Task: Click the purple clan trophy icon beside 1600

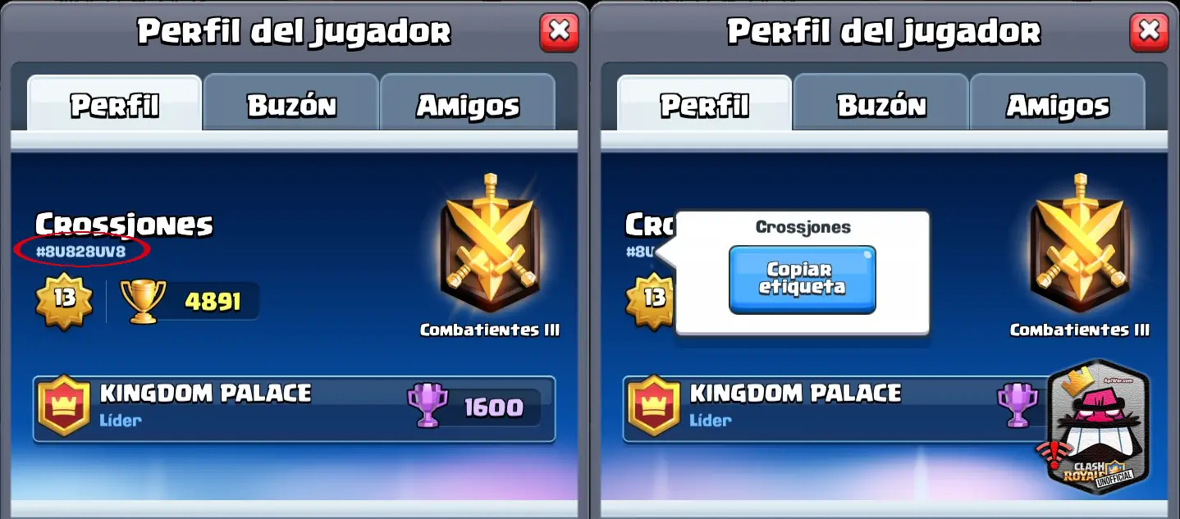Action: click(428, 405)
